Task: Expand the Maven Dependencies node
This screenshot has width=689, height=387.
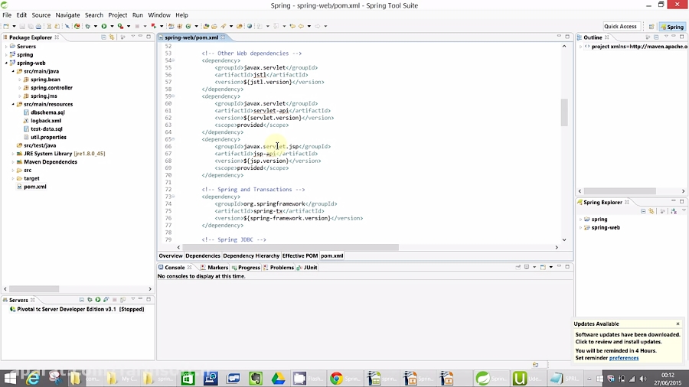Action: tap(13, 162)
